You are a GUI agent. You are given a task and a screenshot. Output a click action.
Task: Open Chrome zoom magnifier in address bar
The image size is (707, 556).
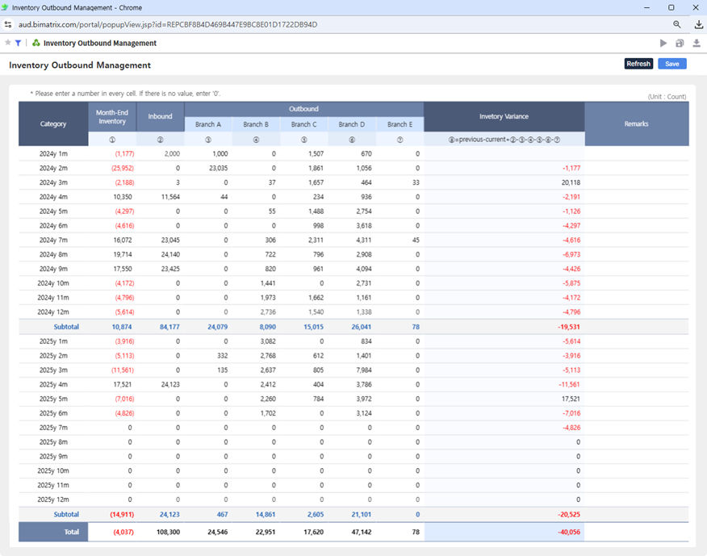[x=677, y=24]
